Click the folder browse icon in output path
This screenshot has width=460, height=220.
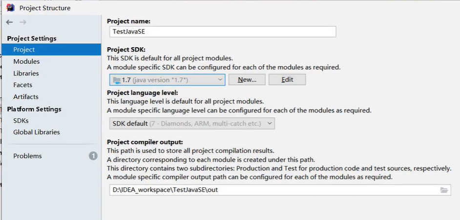tap(444, 190)
